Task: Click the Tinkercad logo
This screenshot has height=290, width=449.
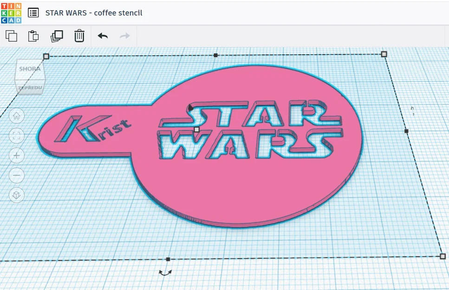Action: 13,13
